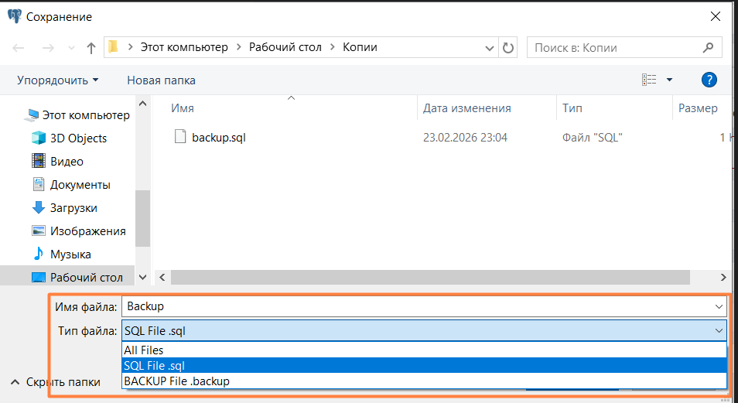Sort by 'Дата изменения' column
738x403 pixels.
click(467, 108)
